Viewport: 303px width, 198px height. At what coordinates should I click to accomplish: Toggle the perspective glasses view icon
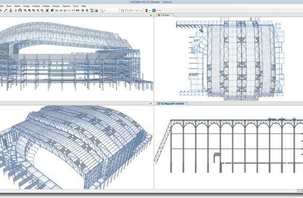tap(78, 10)
